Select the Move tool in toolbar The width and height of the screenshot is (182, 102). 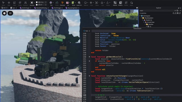point(9,3)
